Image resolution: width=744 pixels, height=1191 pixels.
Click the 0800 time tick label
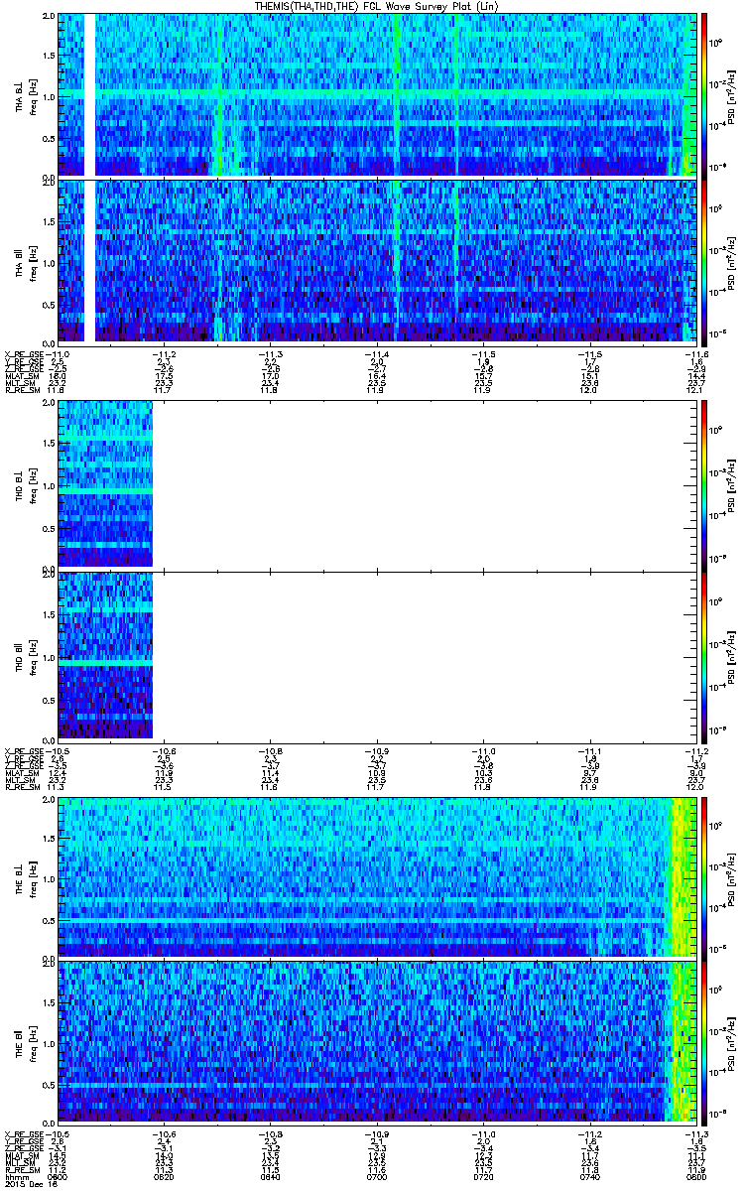[696, 1176]
